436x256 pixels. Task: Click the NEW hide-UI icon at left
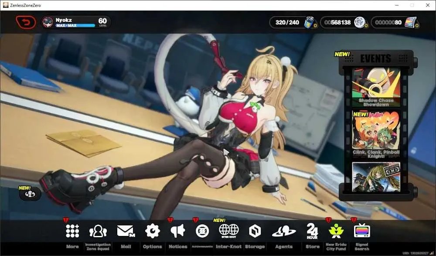point(30,194)
